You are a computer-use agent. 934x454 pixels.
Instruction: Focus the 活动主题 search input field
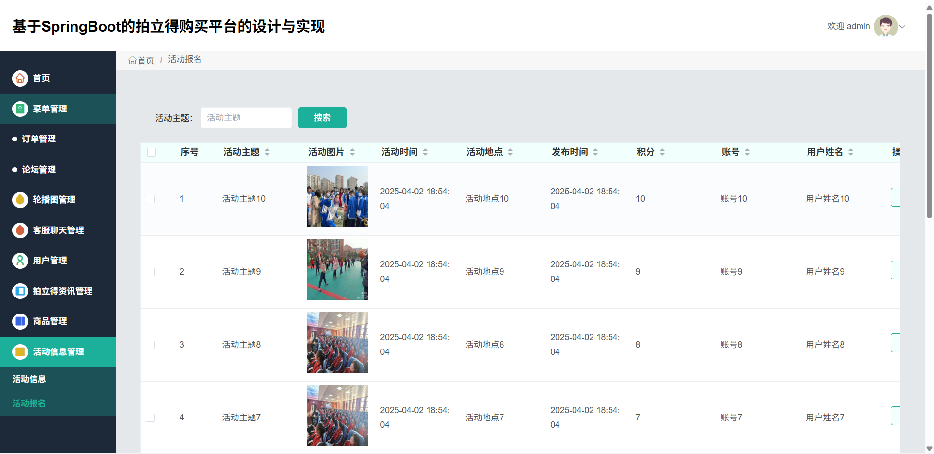pyautogui.click(x=246, y=118)
